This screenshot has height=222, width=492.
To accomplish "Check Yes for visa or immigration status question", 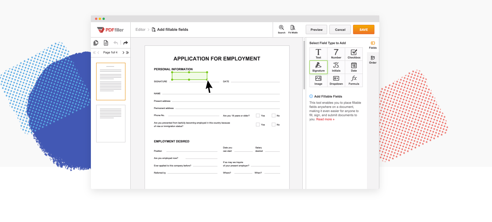I will (258, 124).
